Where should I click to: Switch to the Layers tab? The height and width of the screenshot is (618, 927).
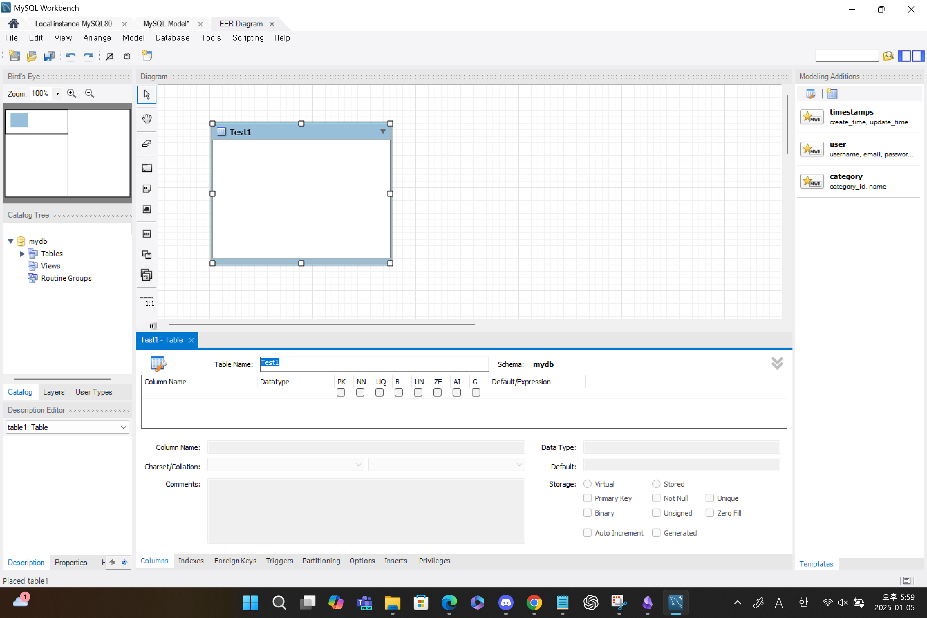54,392
